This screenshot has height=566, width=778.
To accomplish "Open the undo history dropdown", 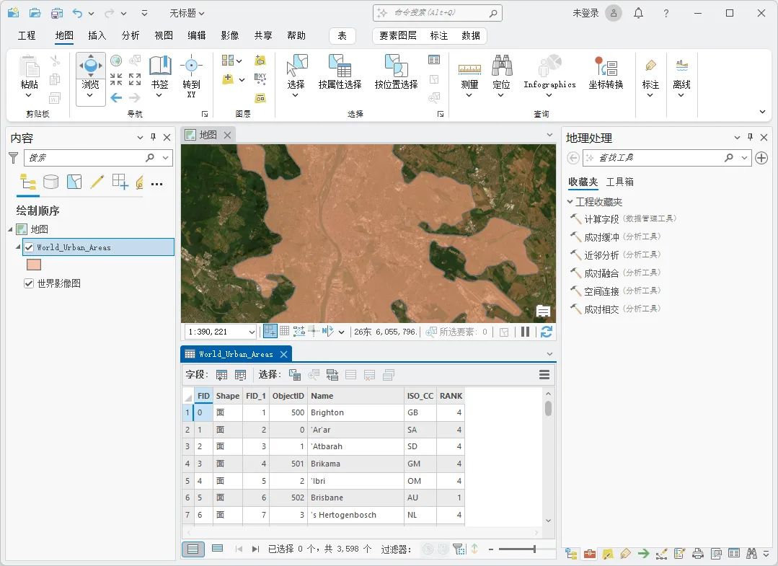I will click(91, 14).
